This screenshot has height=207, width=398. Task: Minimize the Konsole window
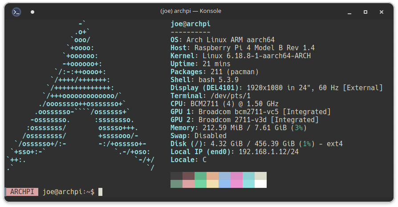(349, 12)
